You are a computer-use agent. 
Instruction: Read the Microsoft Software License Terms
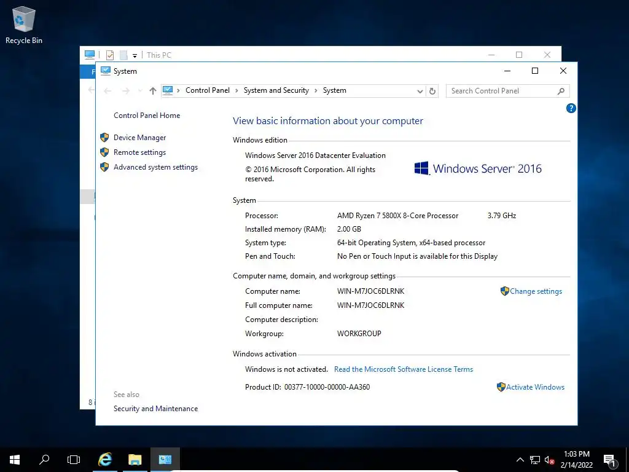404,369
